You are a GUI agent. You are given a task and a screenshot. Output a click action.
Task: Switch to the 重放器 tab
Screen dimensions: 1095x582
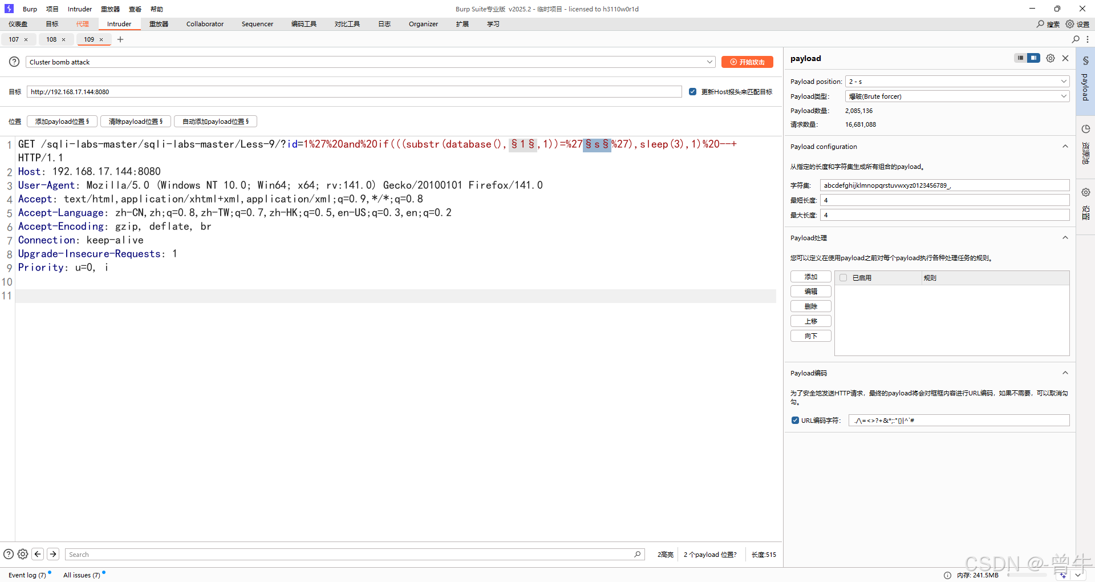tap(159, 24)
